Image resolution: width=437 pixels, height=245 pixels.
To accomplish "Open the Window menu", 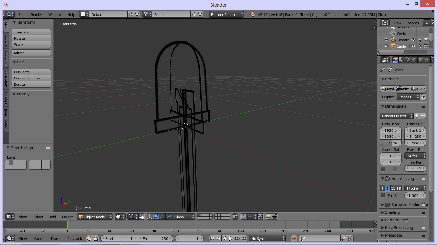I will tap(55, 14).
